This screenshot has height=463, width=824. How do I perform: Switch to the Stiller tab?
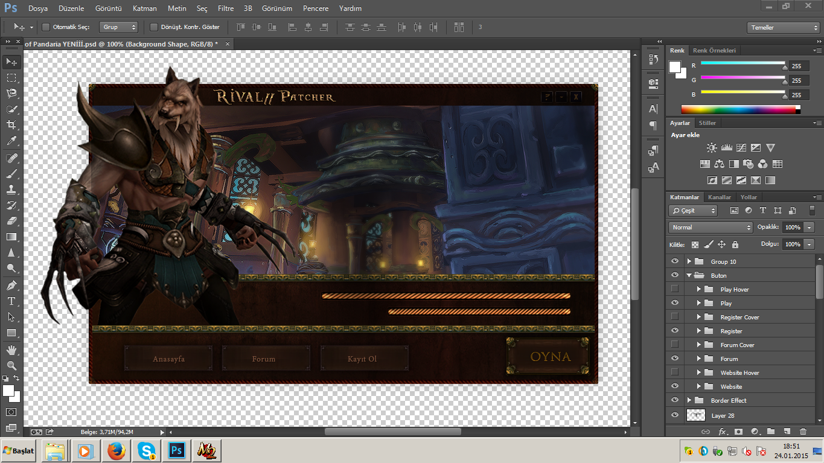707,123
